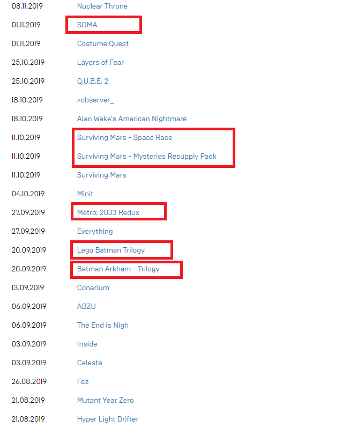342x428 pixels.
Task: Select date 26.08.2019 next to Fez
Action: click(x=29, y=381)
